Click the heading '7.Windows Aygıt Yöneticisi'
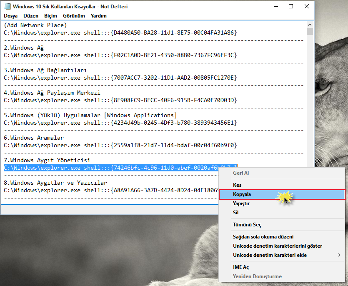Screen dimensions: 348x286 [x=47, y=160]
